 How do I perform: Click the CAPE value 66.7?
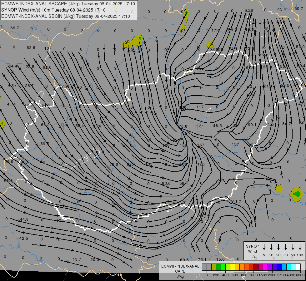pos(15,28)
